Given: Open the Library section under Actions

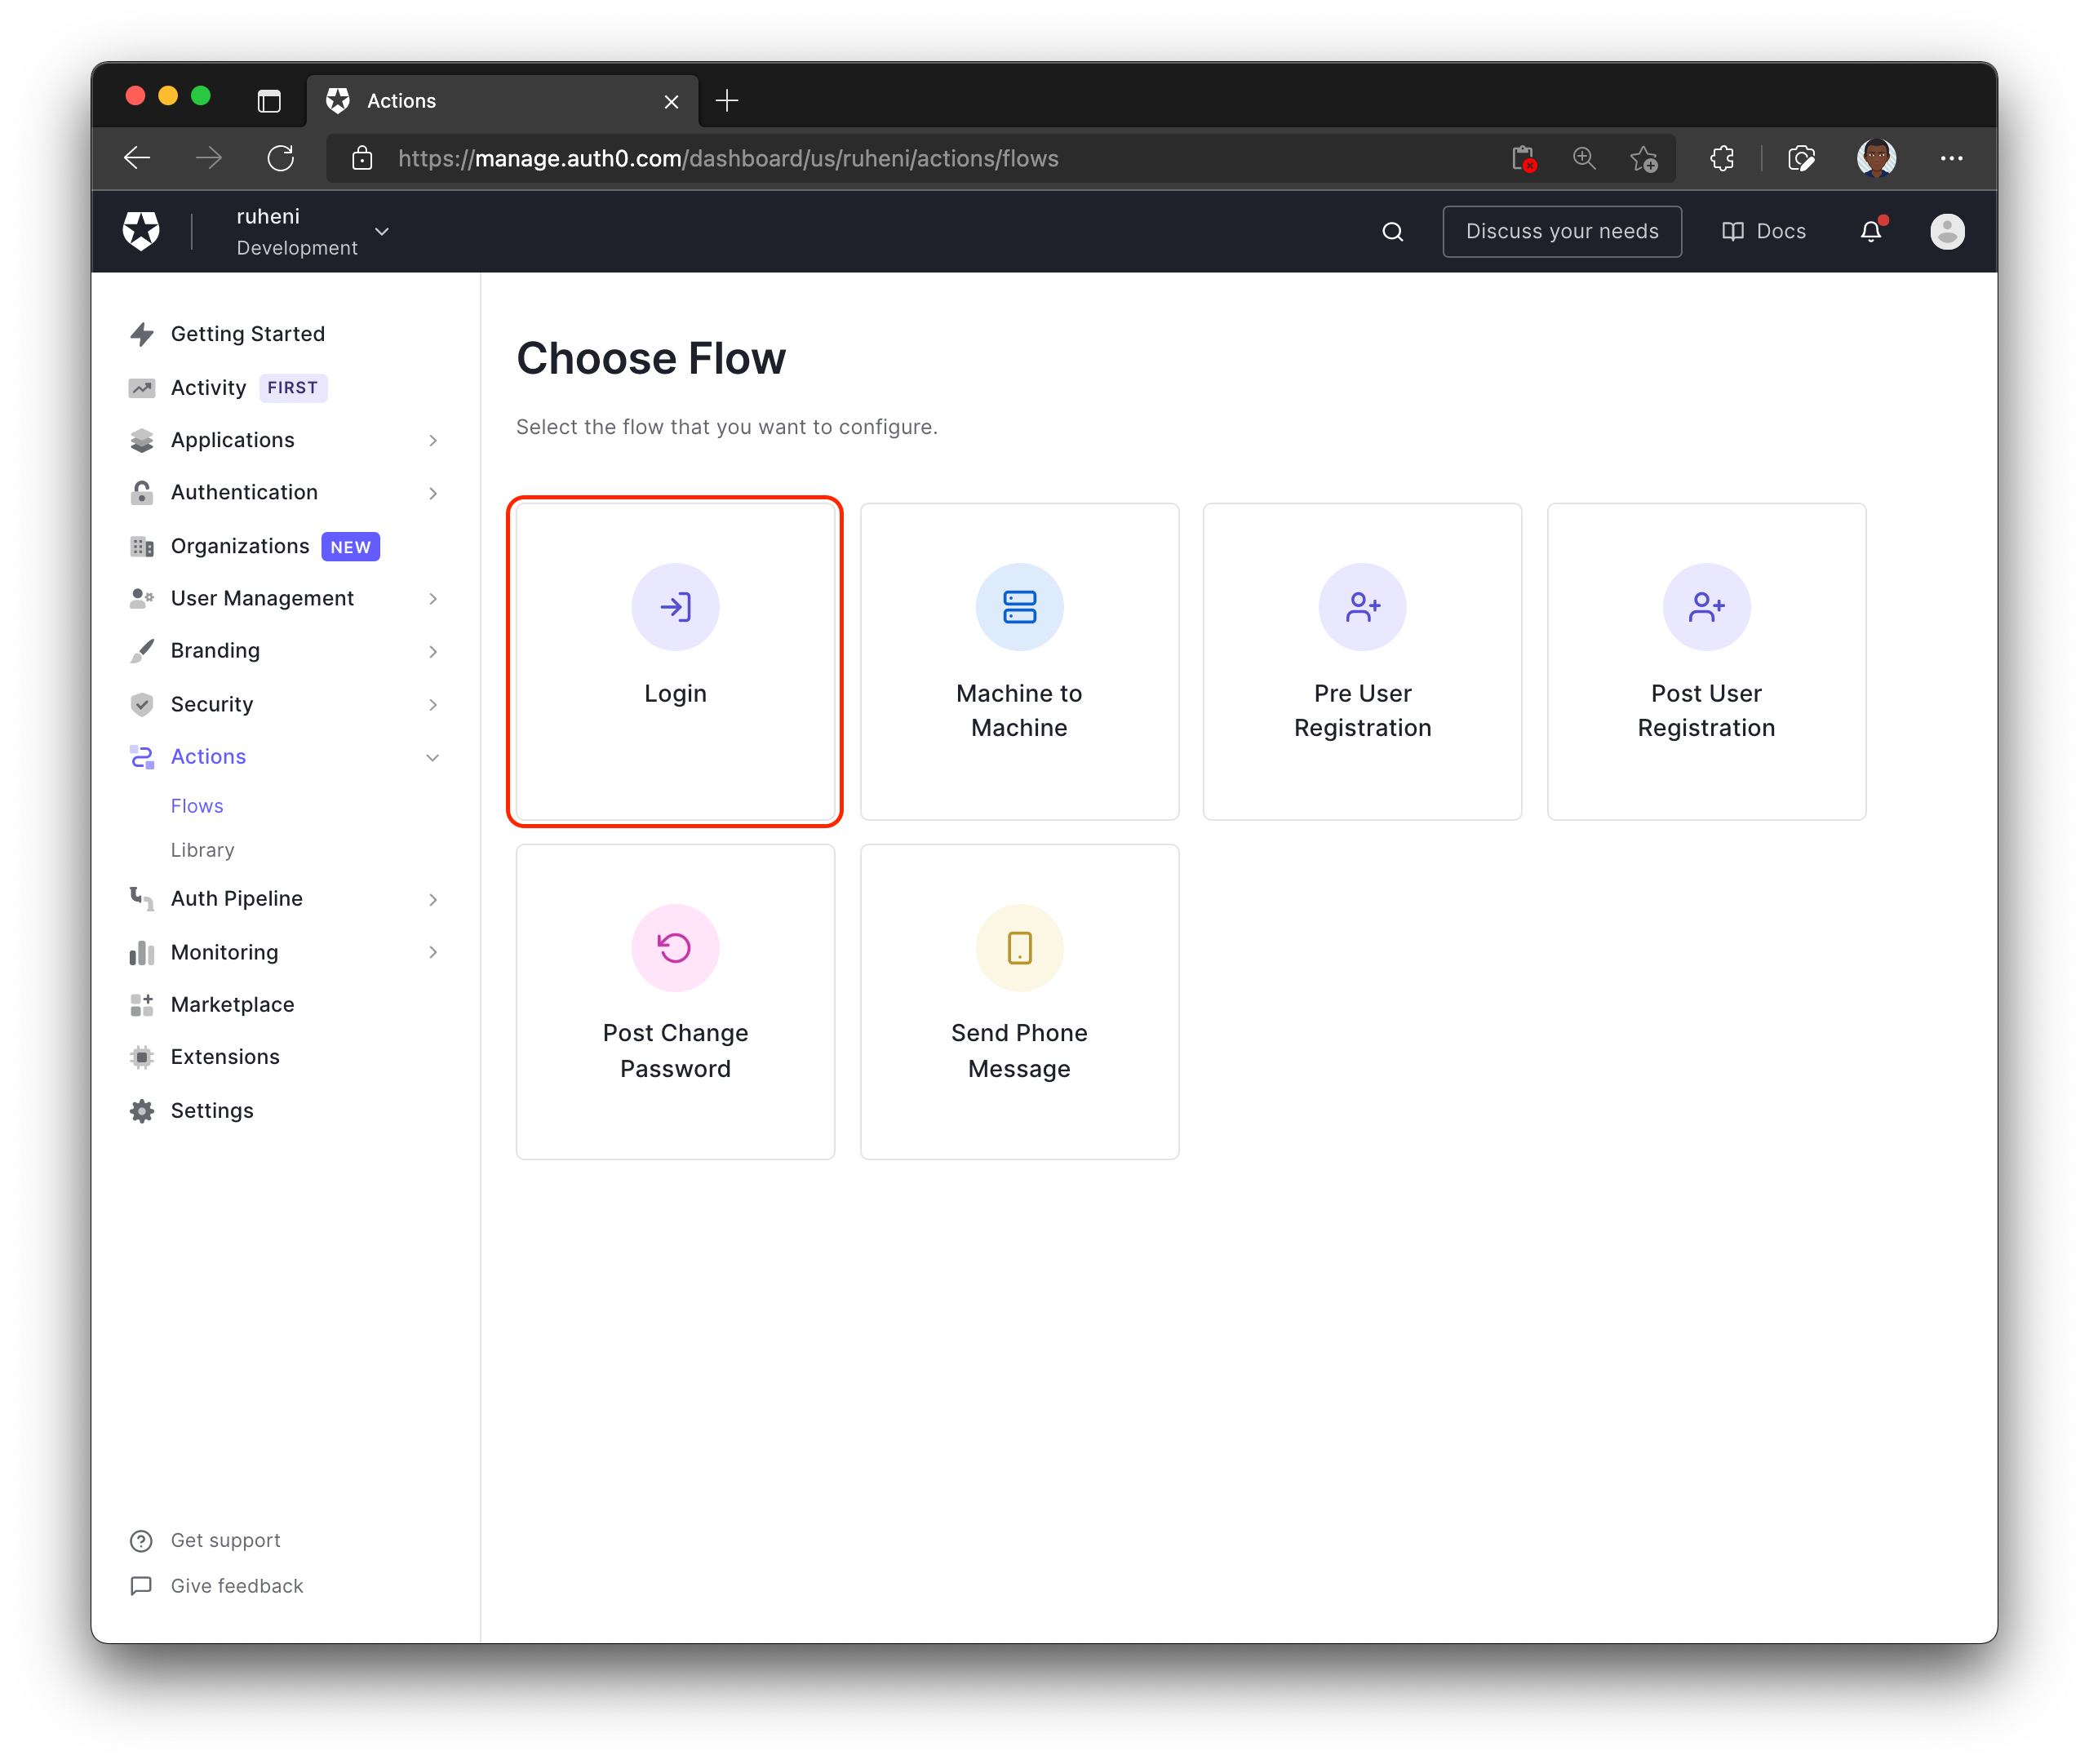Looking at the screenshot, I should click(x=203, y=849).
